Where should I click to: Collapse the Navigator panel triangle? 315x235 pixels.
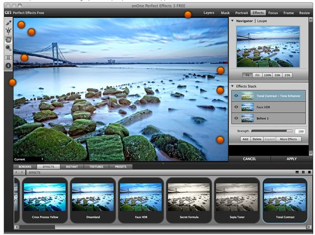(x=232, y=21)
